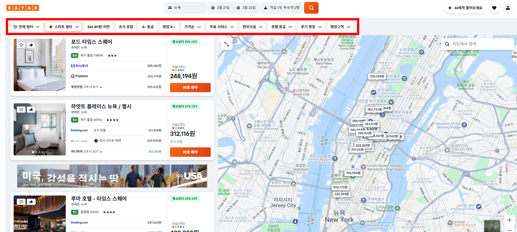Select Tripbtoz offer 255,775원
Image resolution: width=517 pixels, height=232 pixels.
(116, 76)
